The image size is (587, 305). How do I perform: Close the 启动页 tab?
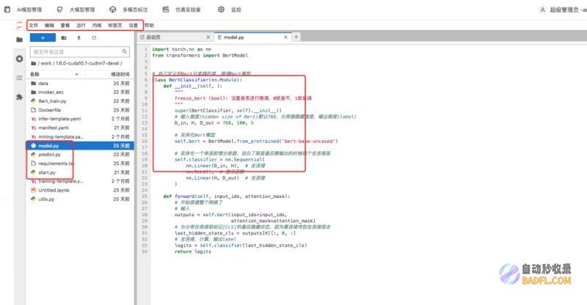pos(208,37)
